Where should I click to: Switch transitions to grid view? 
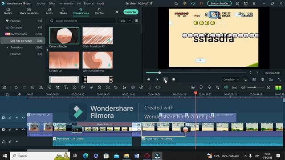coord(136,21)
